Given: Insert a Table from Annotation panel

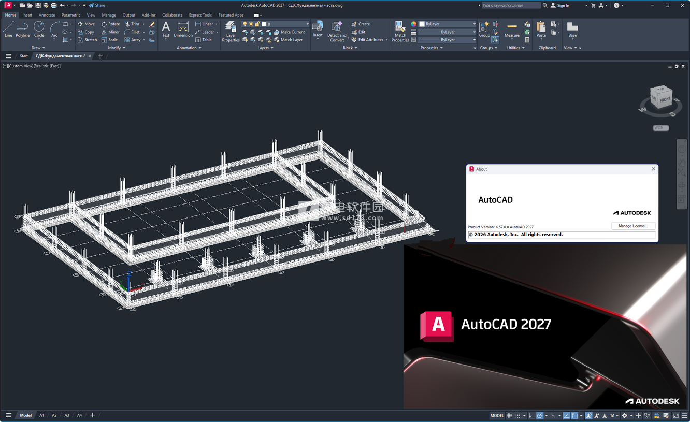Looking at the screenshot, I should tap(204, 40).
